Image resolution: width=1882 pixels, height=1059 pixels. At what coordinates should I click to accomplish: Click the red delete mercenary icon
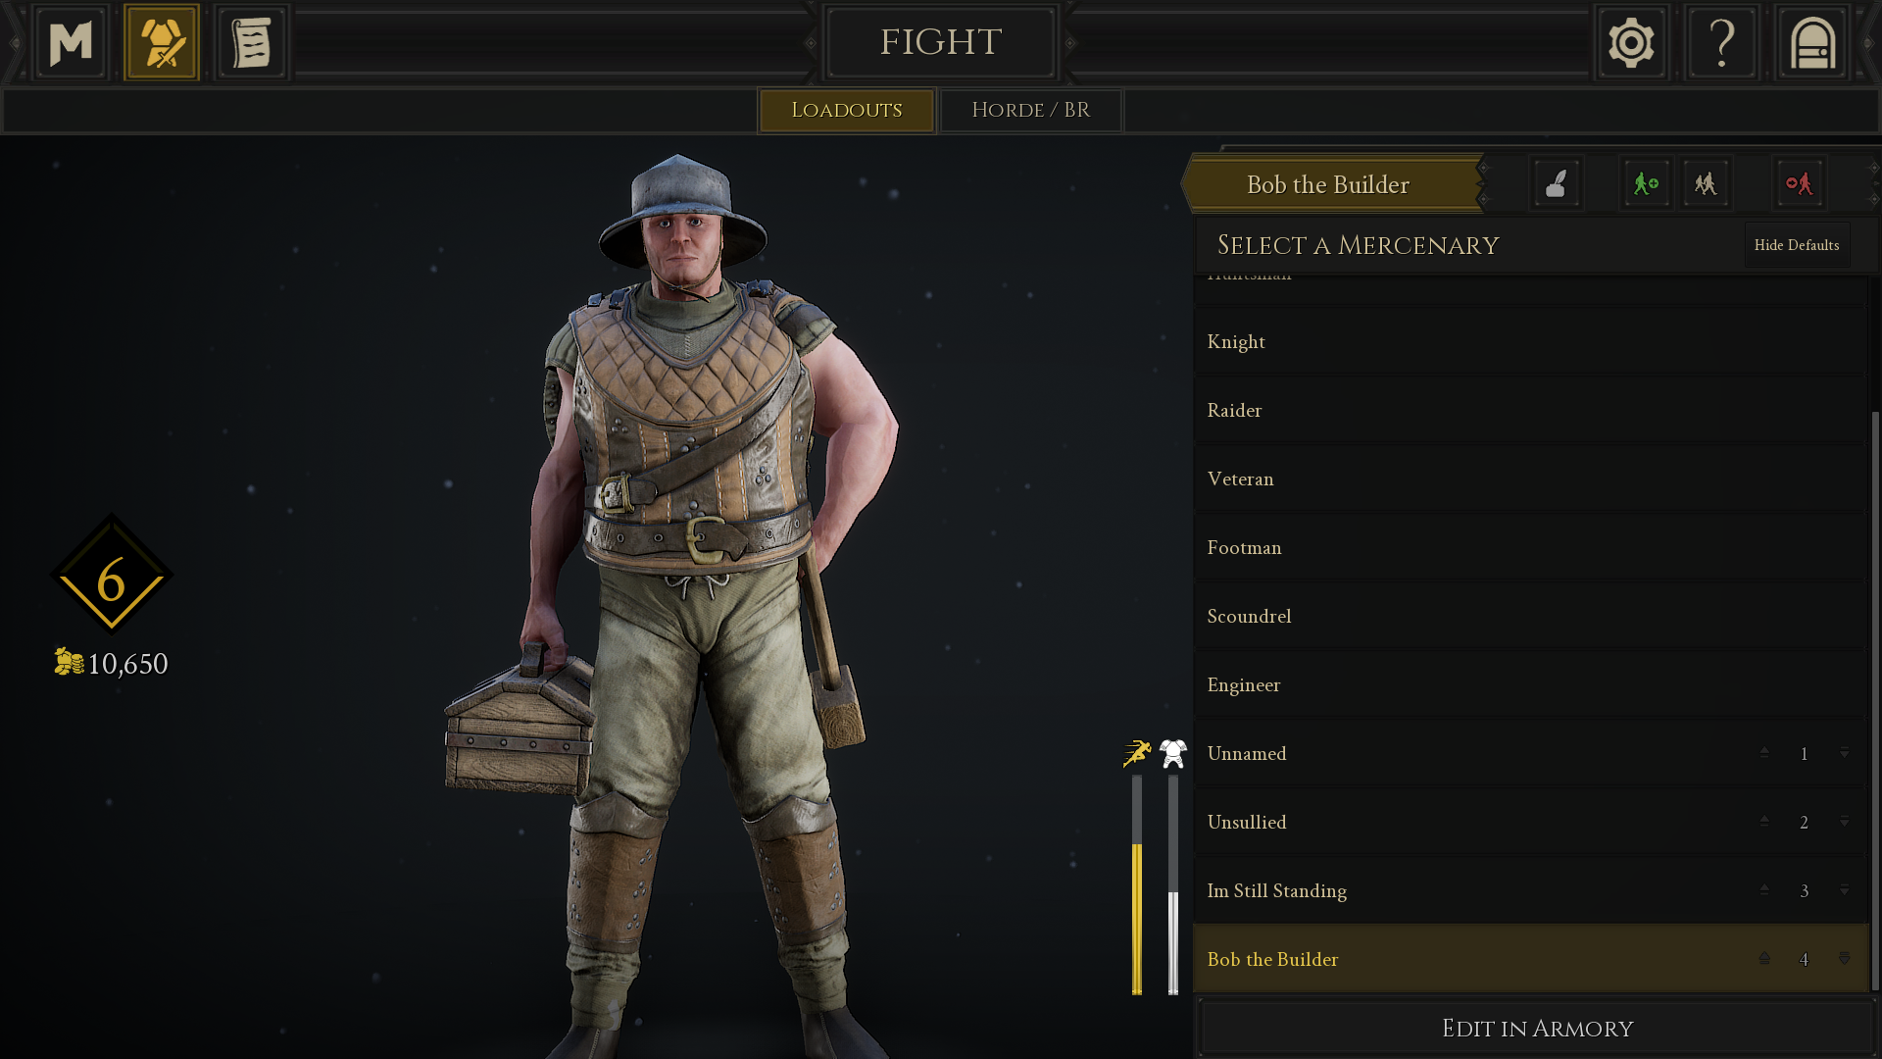pos(1799,183)
